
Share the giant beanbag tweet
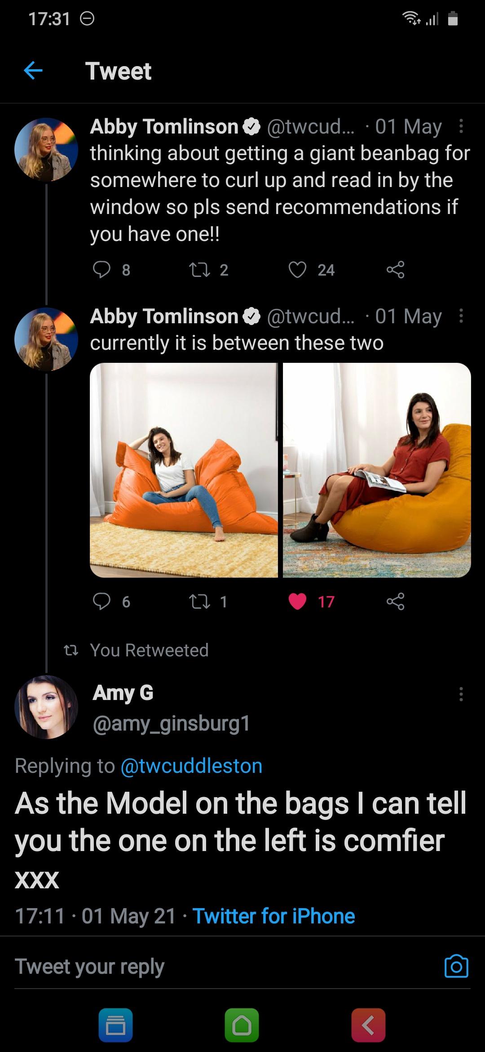click(x=395, y=270)
